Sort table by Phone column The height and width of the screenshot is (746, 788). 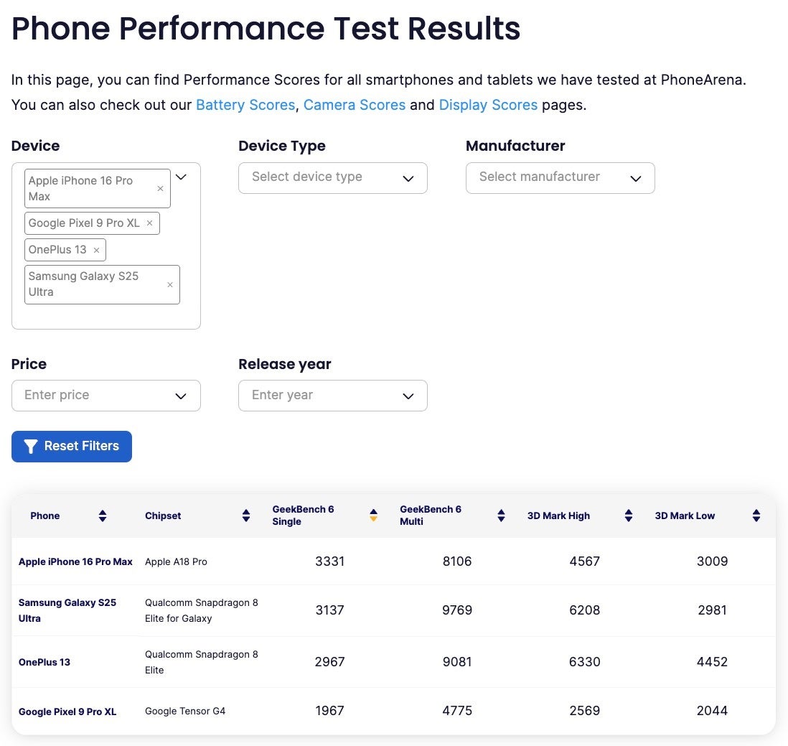[103, 516]
